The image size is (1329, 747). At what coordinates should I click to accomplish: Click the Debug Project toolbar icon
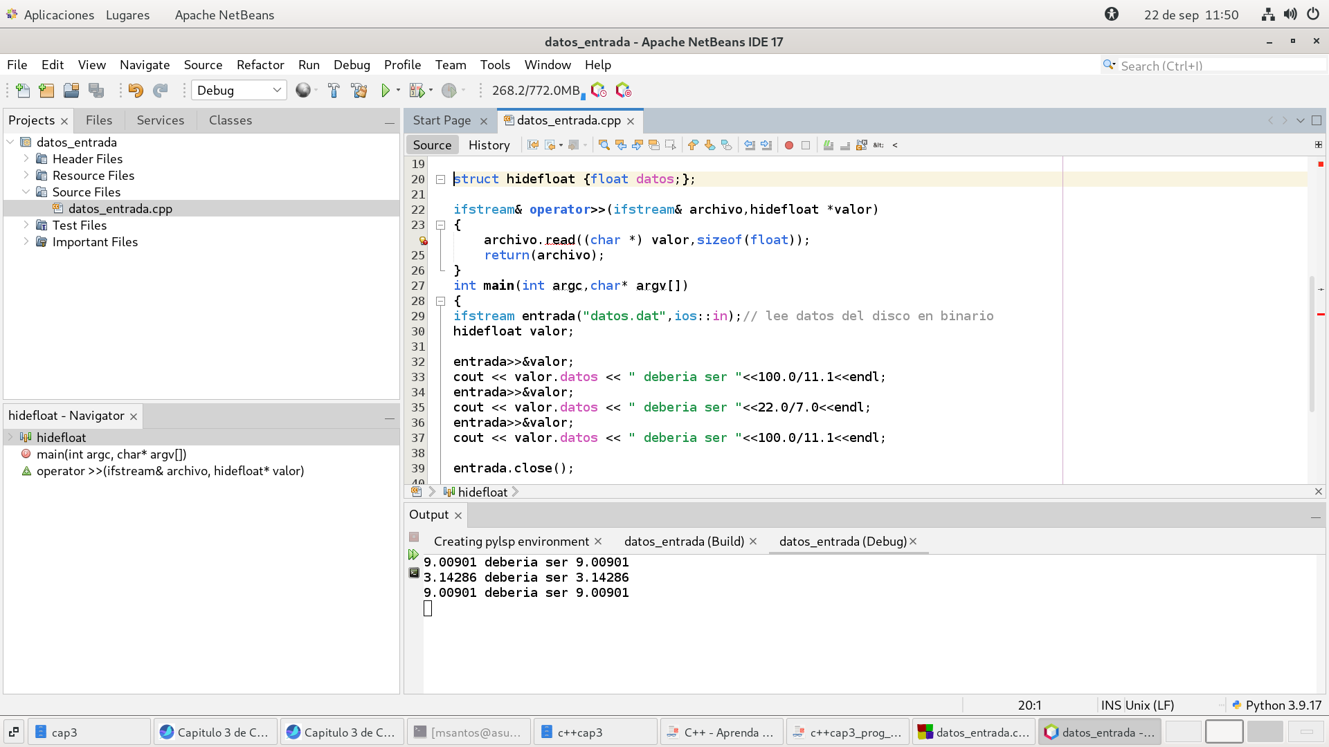pyautogui.click(x=417, y=91)
